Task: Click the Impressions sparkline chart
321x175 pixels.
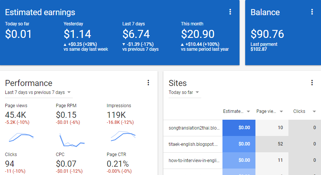Action: tap(123, 137)
